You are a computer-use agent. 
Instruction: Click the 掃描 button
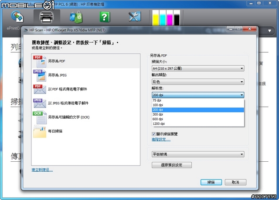pyautogui.click(x=211, y=182)
